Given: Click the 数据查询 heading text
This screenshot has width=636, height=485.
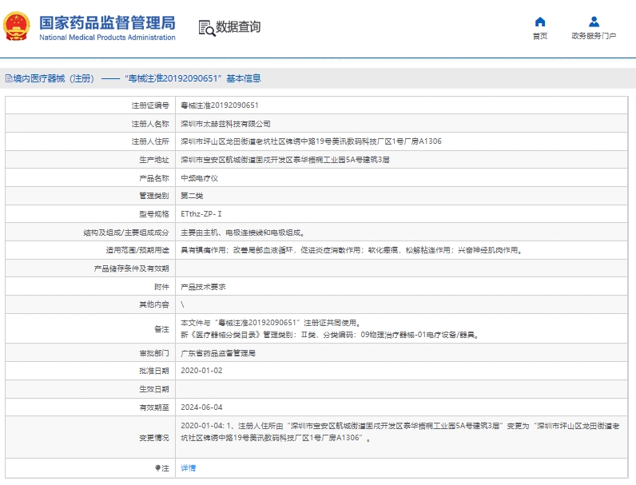Looking at the screenshot, I should pyautogui.click(x=238, y=26).
